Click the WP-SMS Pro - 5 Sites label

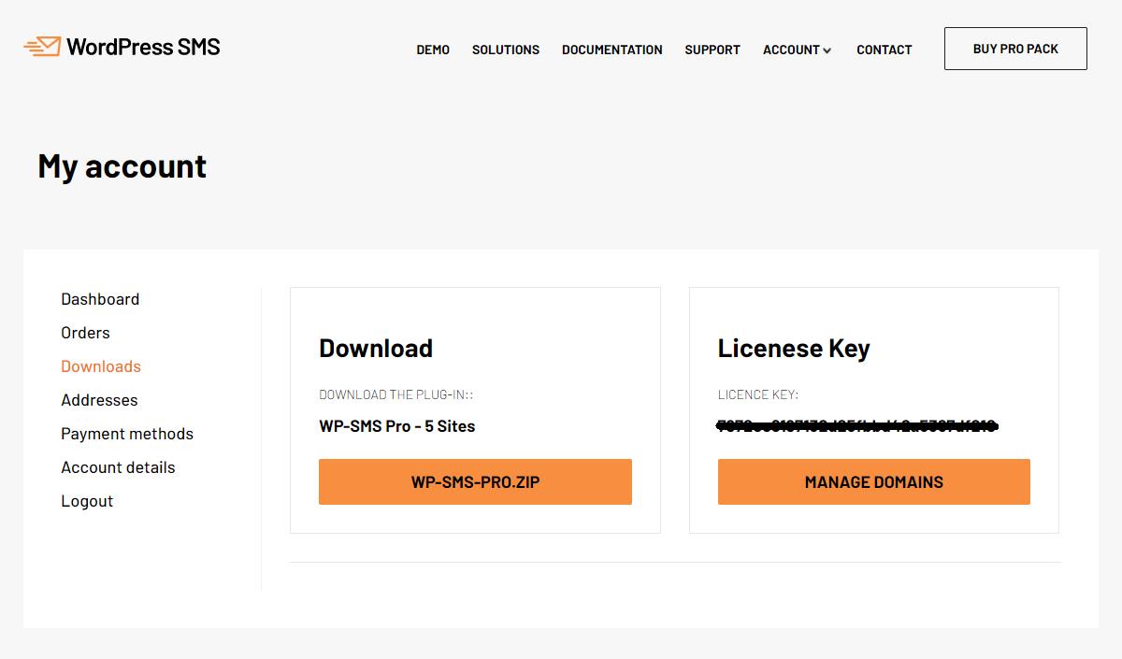(x=397, y=426)
